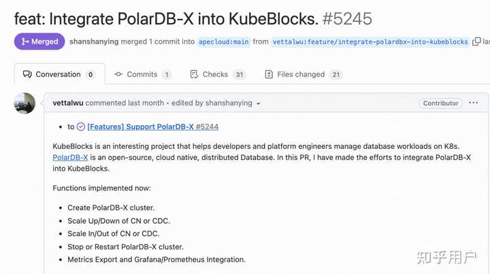Open the comment options ellipsis menu
Image resolution: width=490 pixels, height=274 pixels.
(x=474, y=103)
